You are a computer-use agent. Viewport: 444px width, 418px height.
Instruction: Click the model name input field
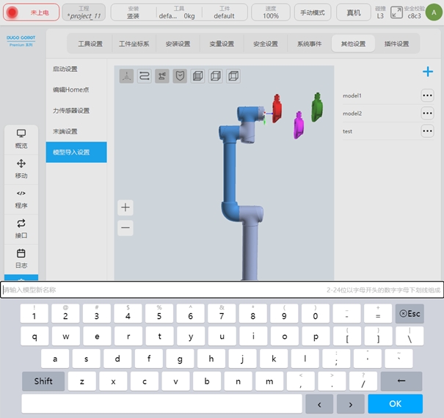[x=161, y=290]
